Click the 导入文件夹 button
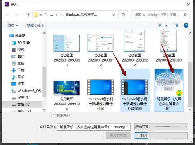This screenshot has width=195, height=145. pos(118,136)
